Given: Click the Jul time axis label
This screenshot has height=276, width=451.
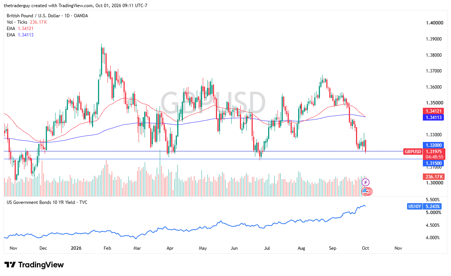Looking at the screenshot, I should click(x=267, y=248).
